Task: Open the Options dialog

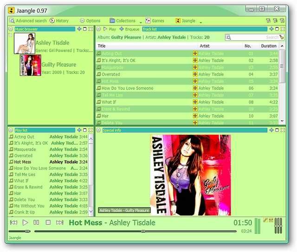Action: point(90,21)
